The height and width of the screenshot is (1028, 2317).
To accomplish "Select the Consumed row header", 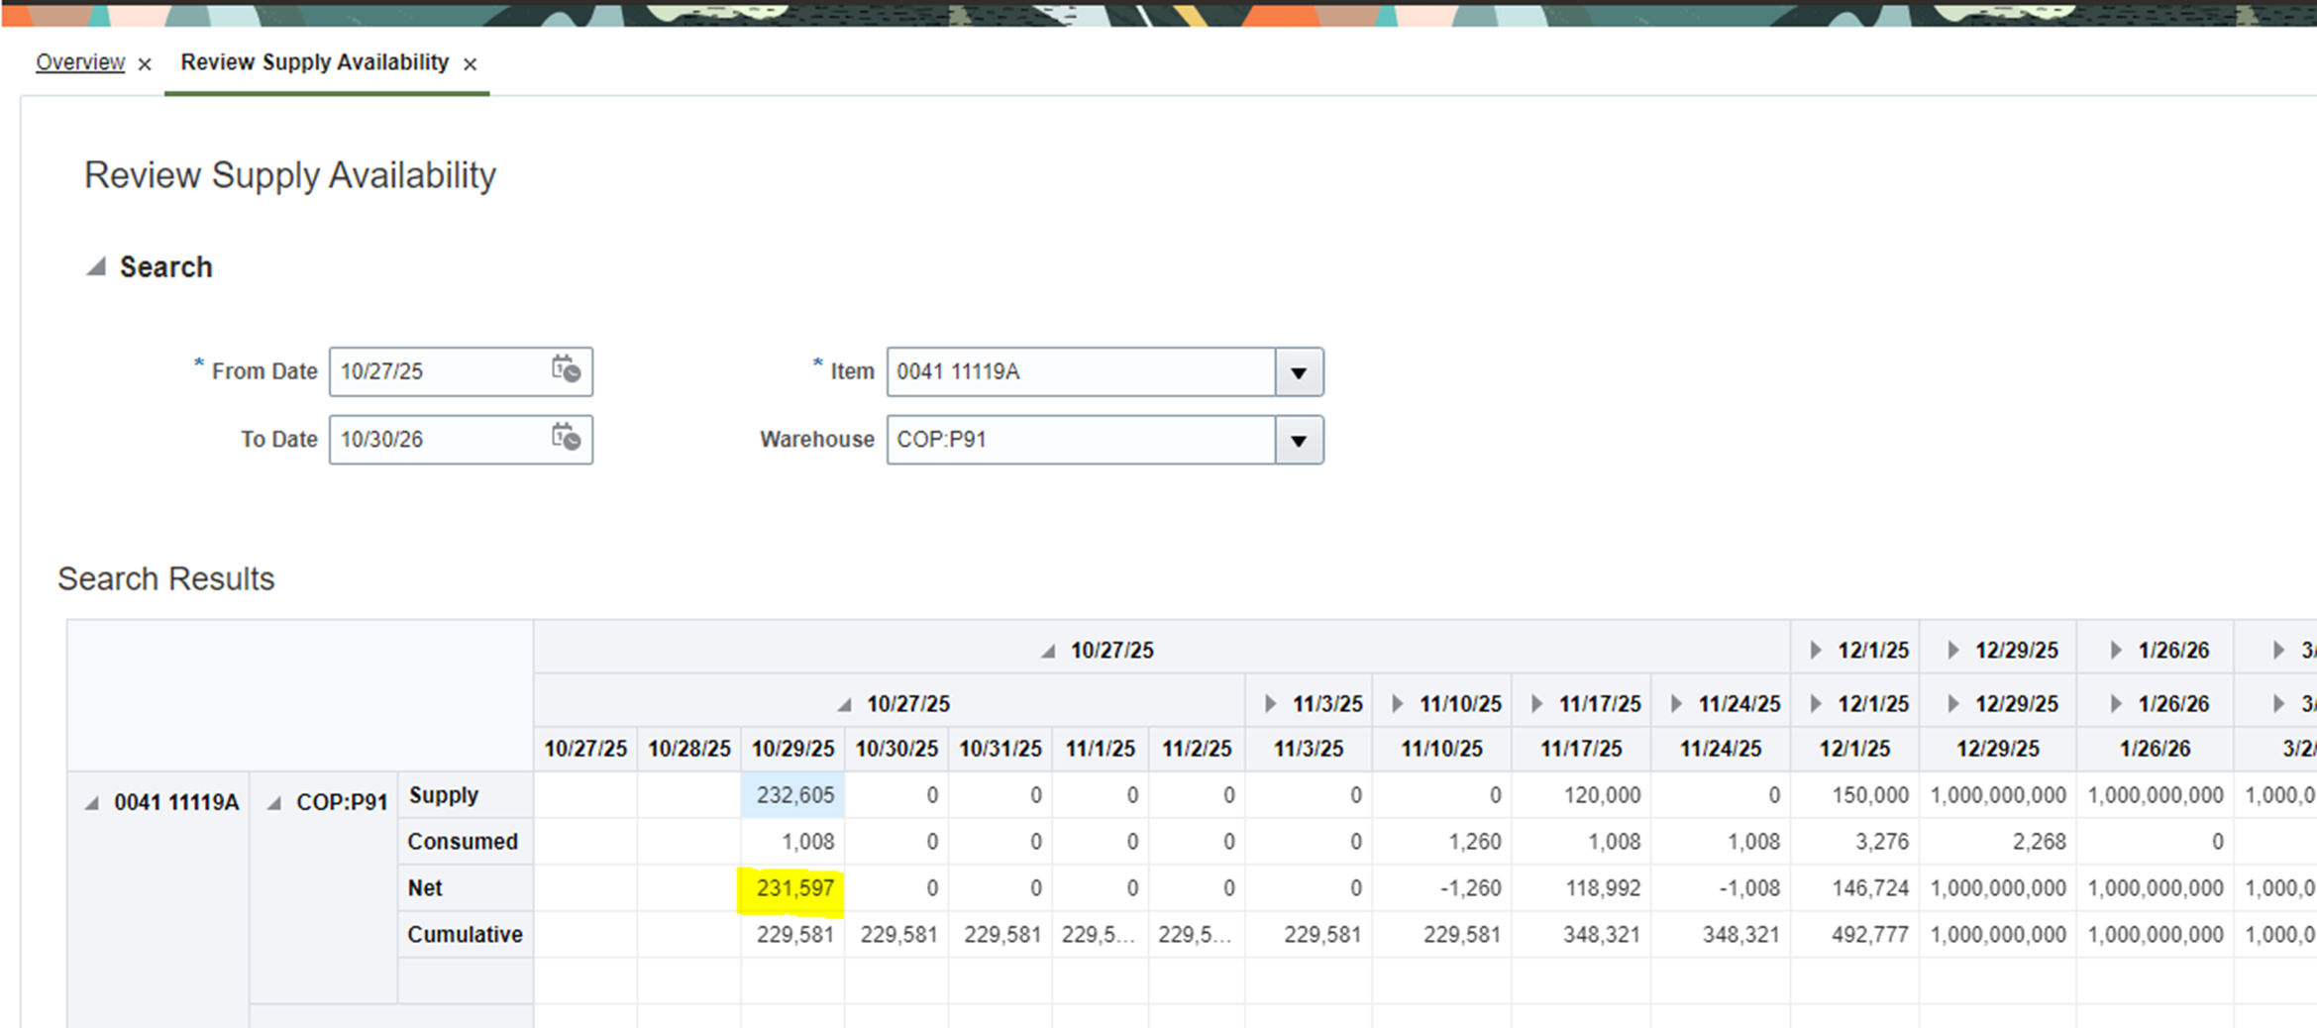I will click(x=466, y=842).
